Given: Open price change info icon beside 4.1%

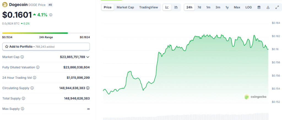Looking at the screenshot, I should click(51, 15).
